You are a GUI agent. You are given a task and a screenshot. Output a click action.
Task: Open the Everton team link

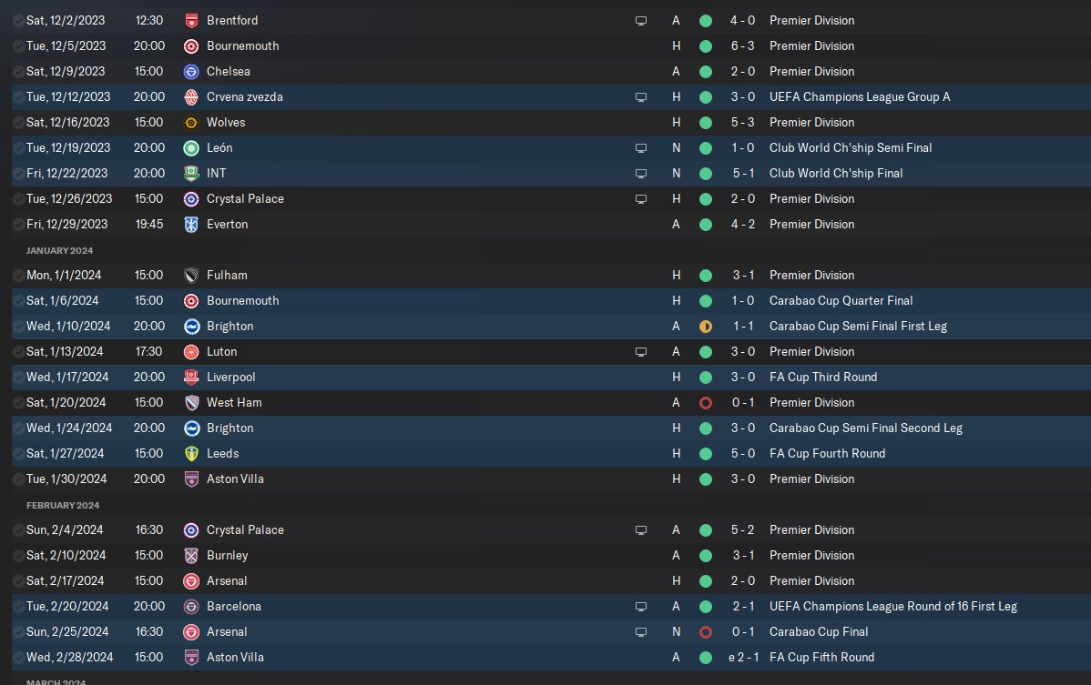[227, 225]
